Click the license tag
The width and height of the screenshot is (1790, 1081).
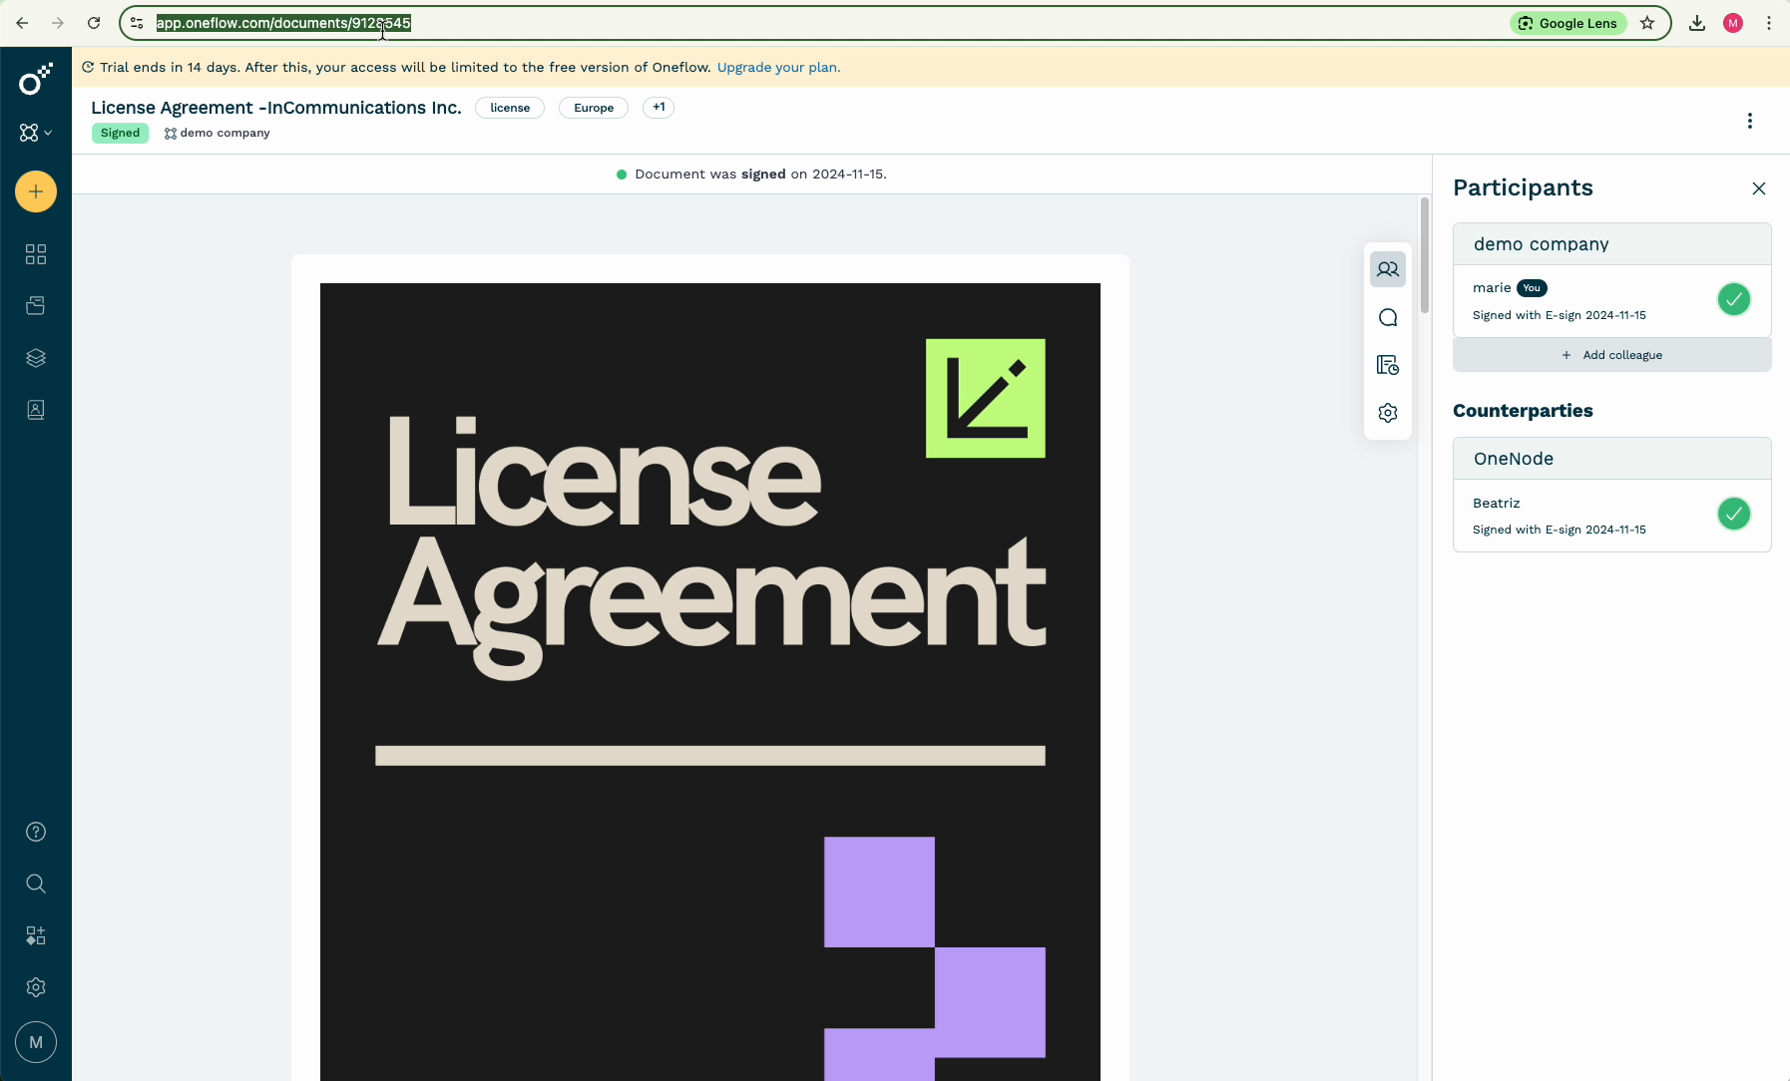click(510, 108)
